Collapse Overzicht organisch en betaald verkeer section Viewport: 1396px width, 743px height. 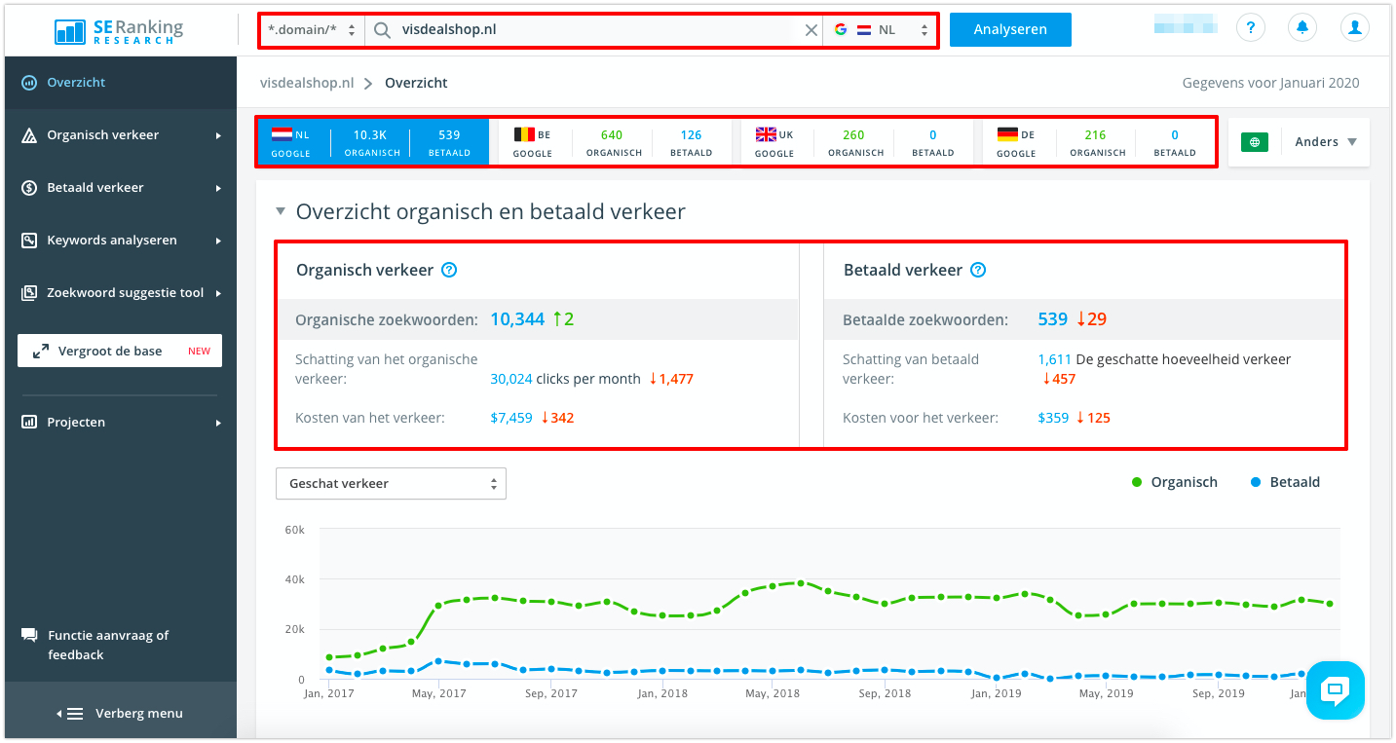point(281,211)
